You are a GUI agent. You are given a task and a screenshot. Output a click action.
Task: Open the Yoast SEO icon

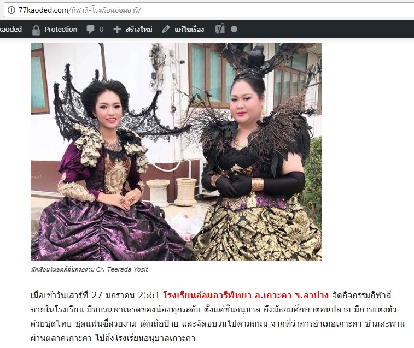(x=220, y=29)
